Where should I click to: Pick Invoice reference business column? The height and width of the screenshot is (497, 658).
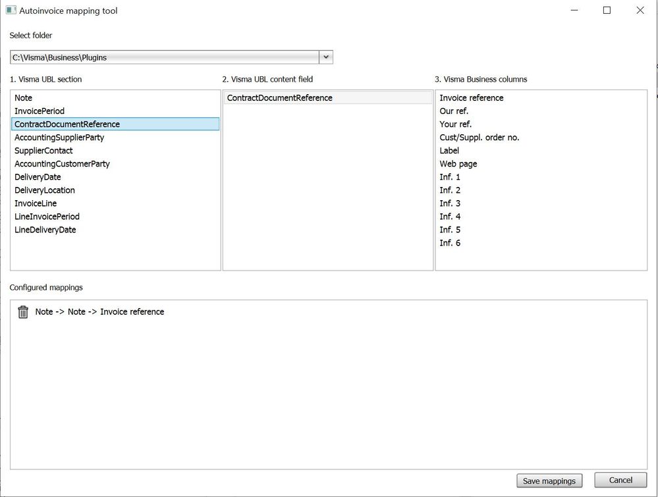pyautogui.click(x=541, y=97)
